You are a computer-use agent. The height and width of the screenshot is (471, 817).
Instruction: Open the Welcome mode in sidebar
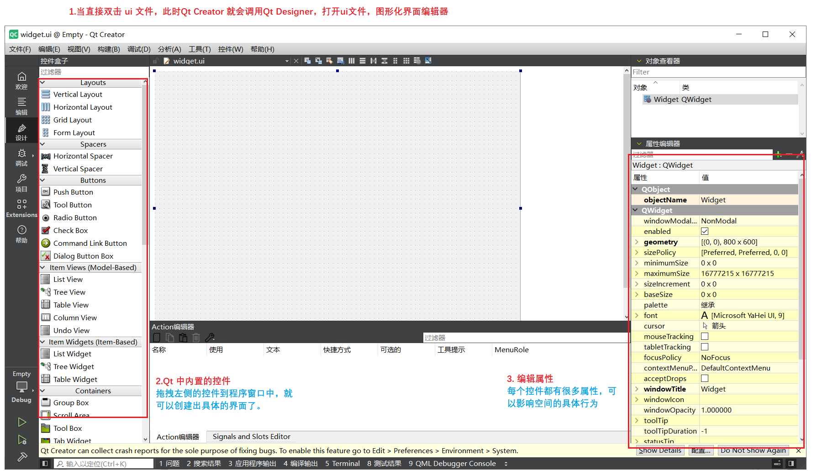(21, 80)
